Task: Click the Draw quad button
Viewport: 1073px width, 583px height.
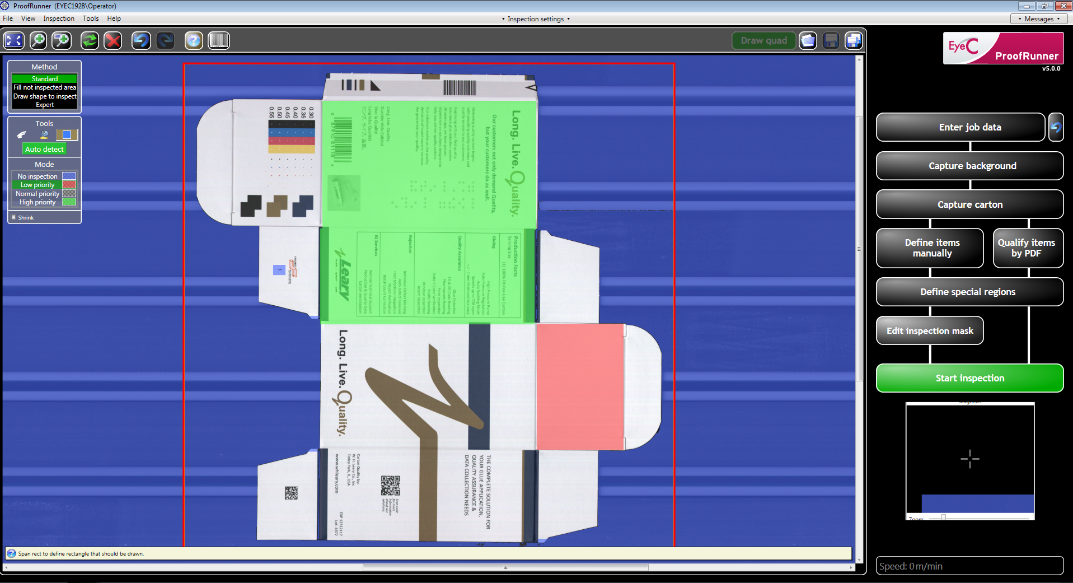Action: (x=763, y=40)
